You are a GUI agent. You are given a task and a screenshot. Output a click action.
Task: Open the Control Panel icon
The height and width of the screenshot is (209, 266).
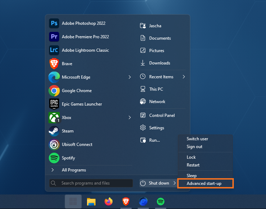click(x=143, y=115)
